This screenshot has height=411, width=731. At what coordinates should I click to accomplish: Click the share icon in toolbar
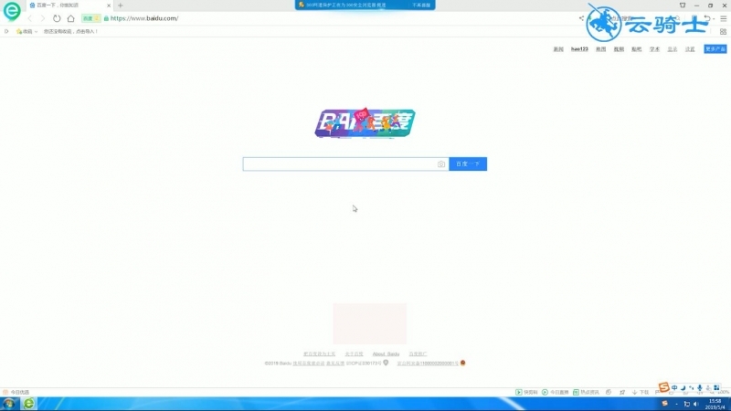tap(581, 18)
